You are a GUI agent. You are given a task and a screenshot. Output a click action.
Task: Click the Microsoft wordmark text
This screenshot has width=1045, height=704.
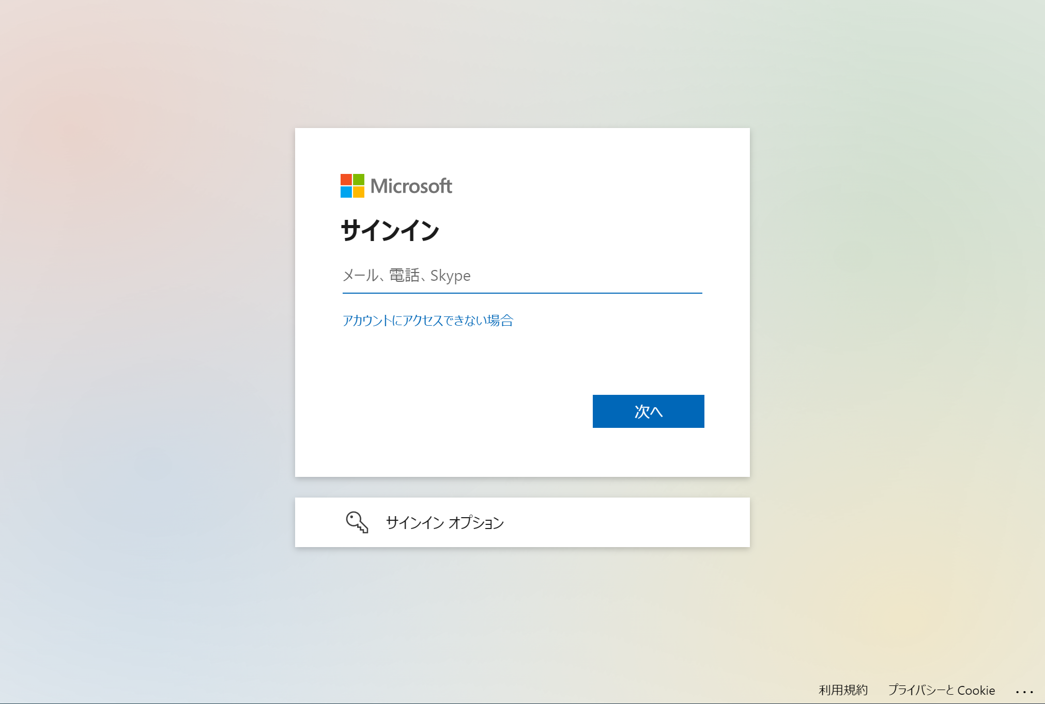click(x=411, y=186)
